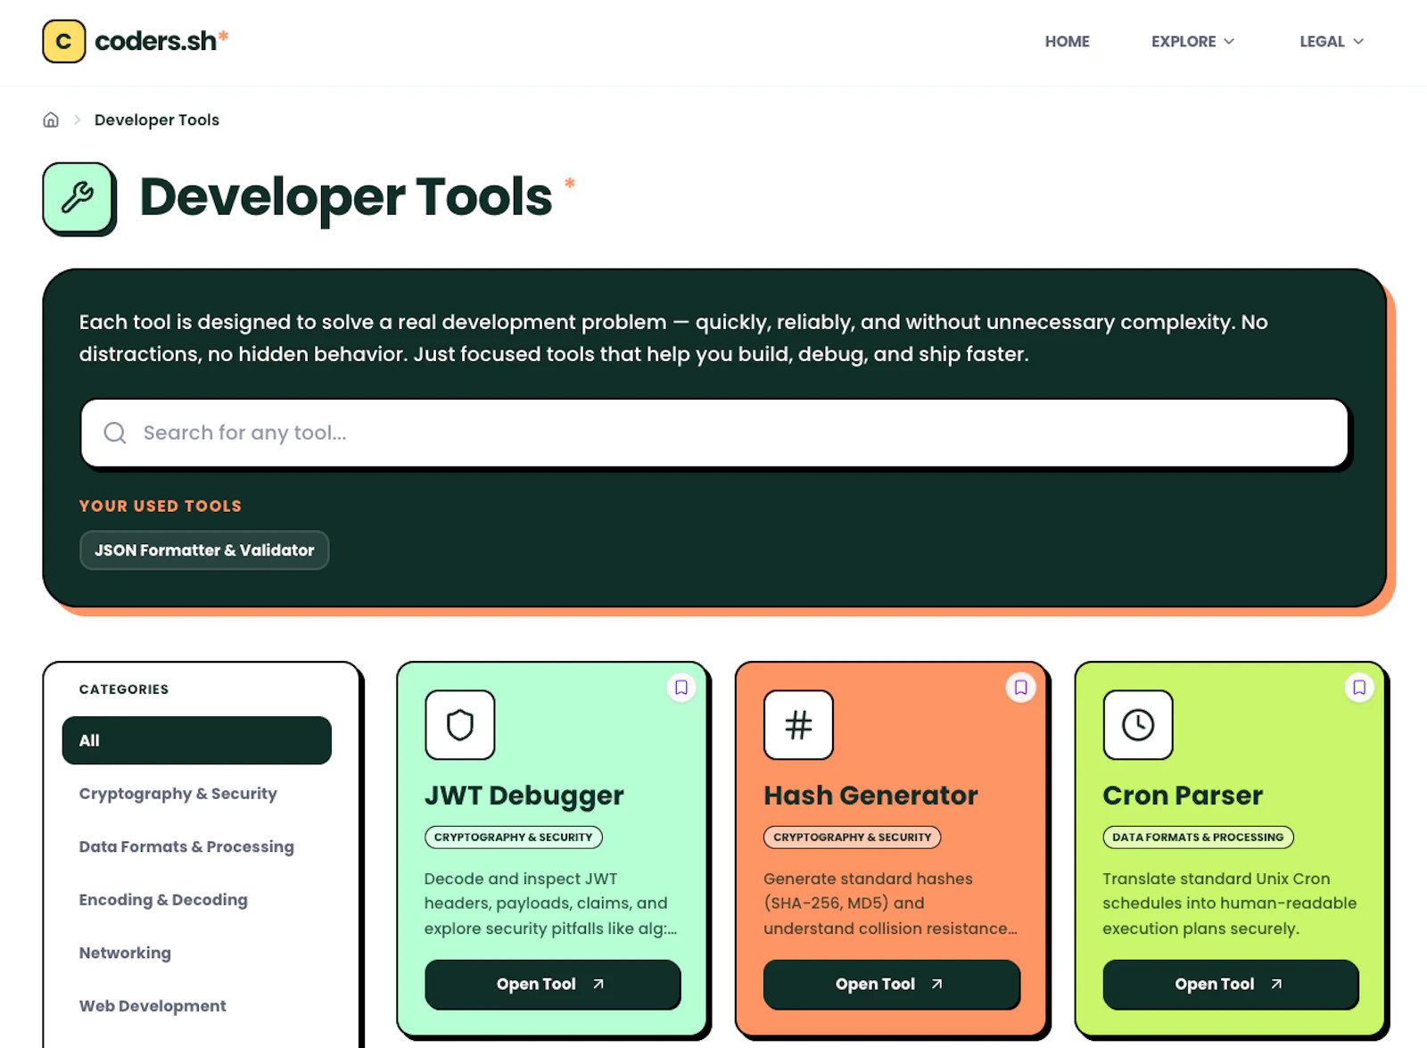This screenshot has height=1048, width=1427.
Task: Click the Hash Generator card title
Action: pos(870,796)
